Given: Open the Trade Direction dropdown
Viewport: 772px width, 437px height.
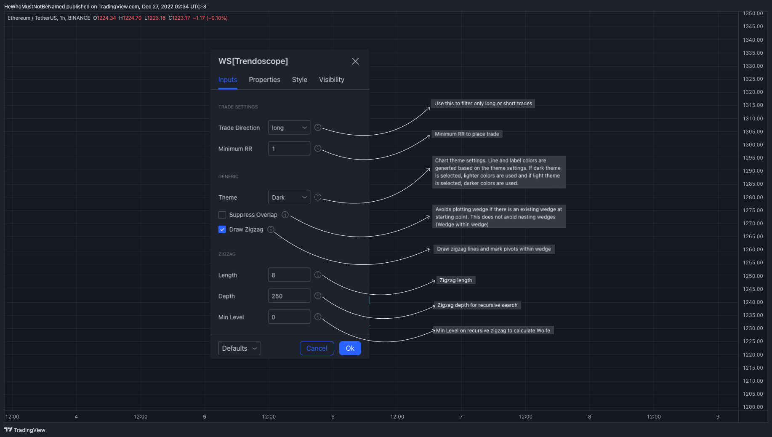Looking at the screenshot, I should pyautogui.click(x=289, y=128).
